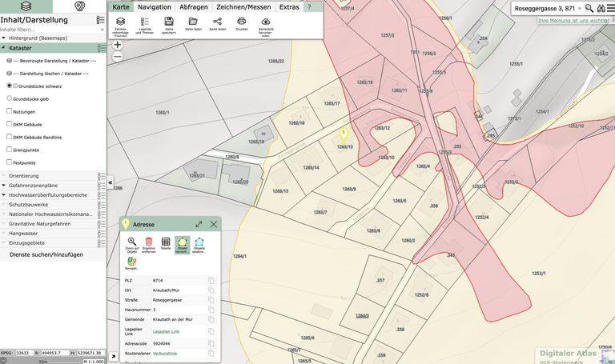This screenshot has width=615, height=364.
Task: Open the Zeichnen/Messen tab
Action: pyautogui.click(x=243, y=6)
